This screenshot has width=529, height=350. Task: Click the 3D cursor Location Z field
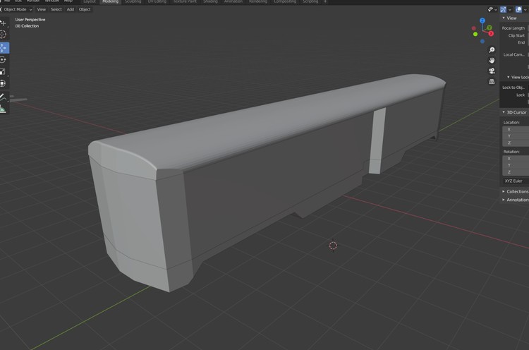click(516, 143)
